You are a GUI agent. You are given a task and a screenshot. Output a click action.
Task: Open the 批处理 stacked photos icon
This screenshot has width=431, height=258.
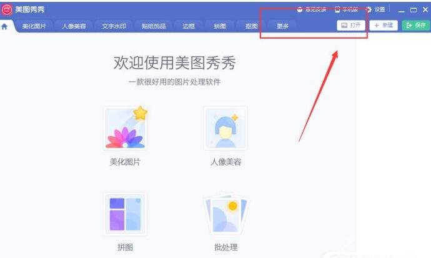pyautogui.click(x=225, y=214)
